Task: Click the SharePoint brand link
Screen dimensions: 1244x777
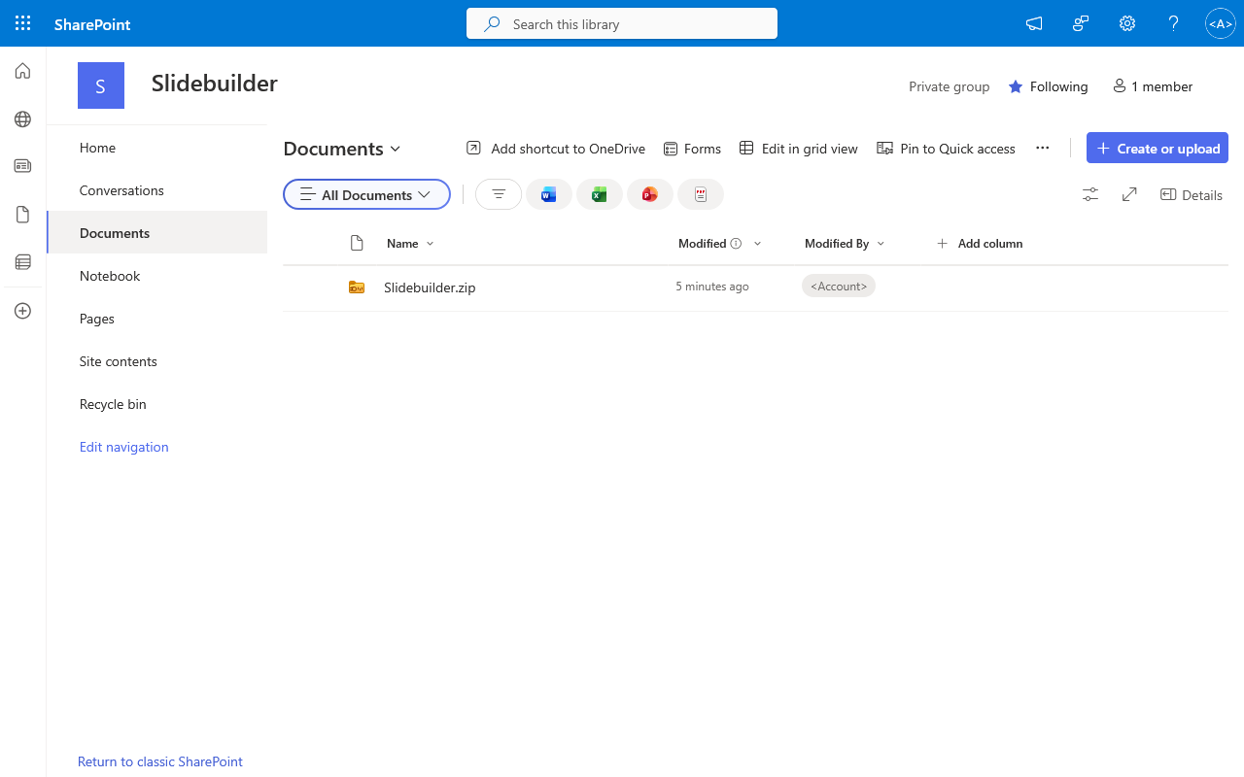Action: tap(92, 24)
